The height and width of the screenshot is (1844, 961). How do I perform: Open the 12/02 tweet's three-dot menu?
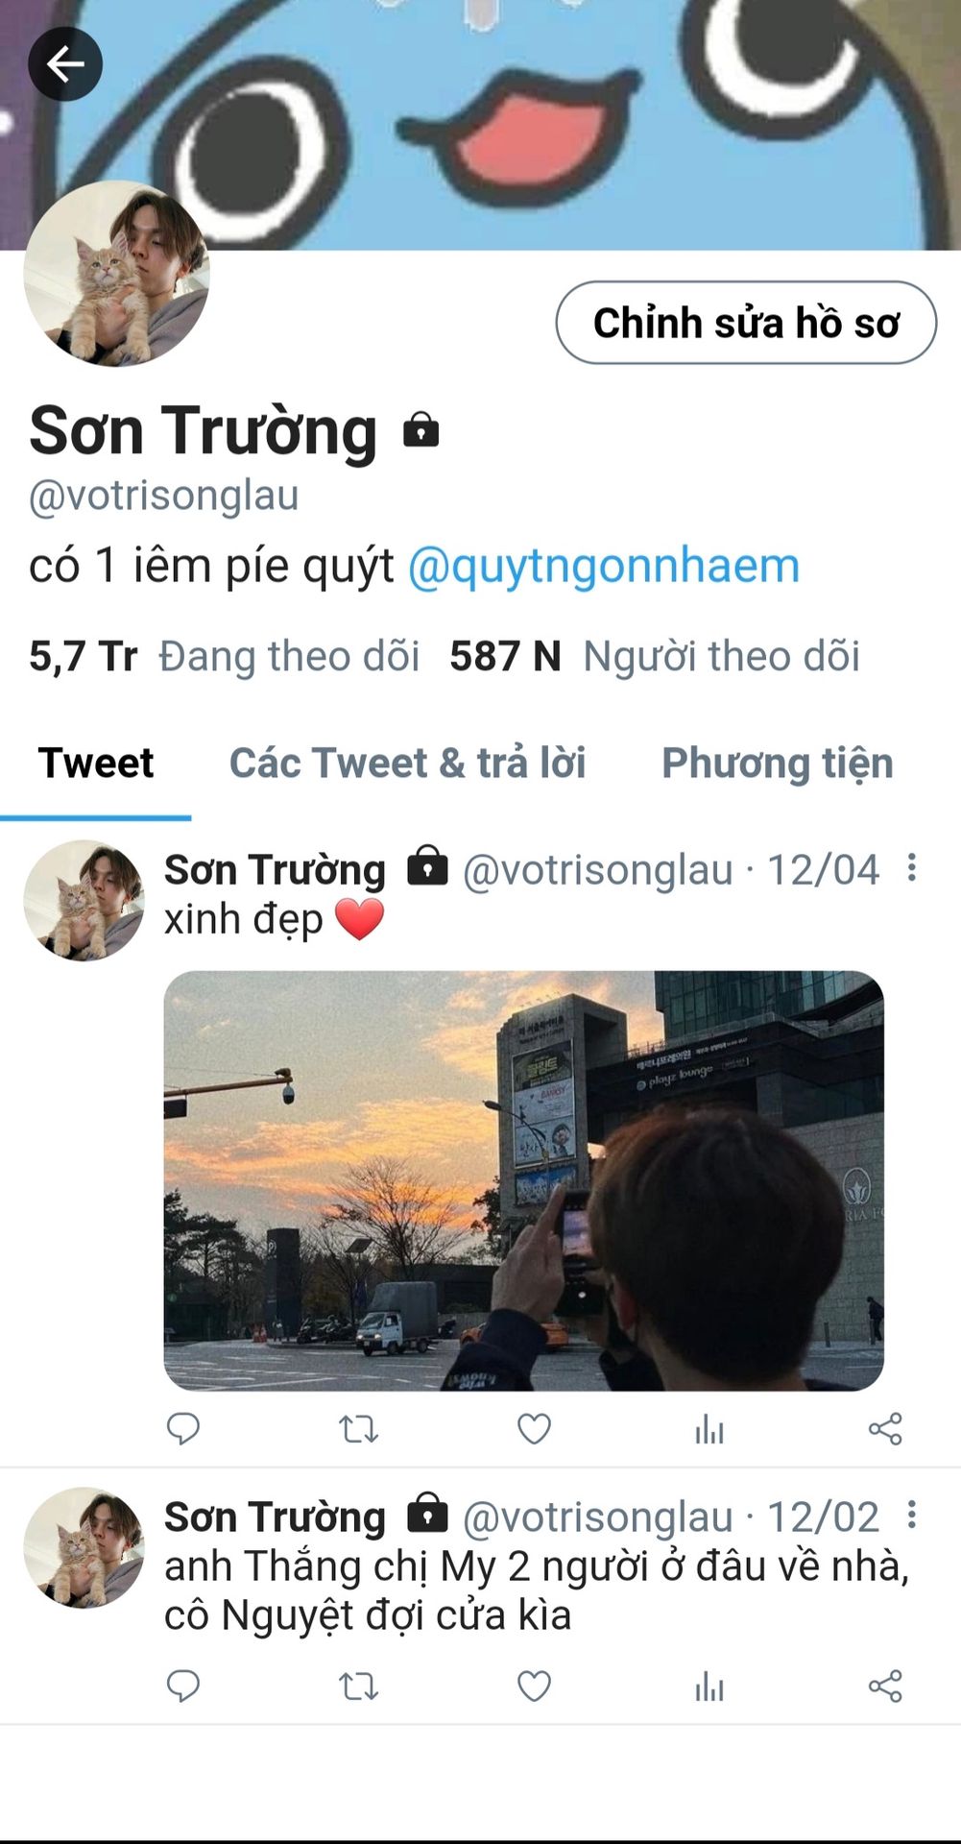[912, 1515]
